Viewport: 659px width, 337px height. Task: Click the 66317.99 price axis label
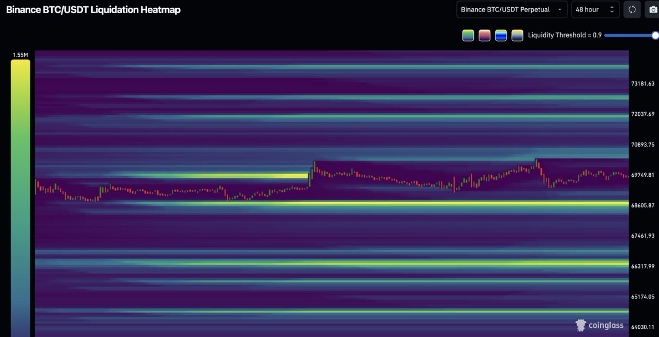[x=643, y=266]
